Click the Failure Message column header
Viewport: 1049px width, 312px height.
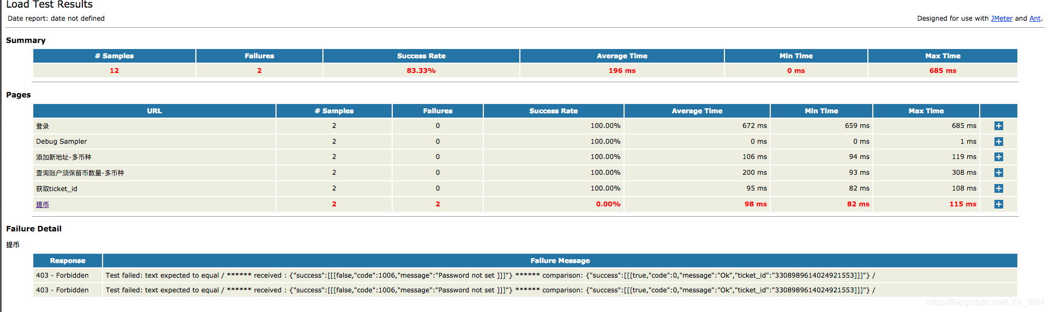[560, 261]
